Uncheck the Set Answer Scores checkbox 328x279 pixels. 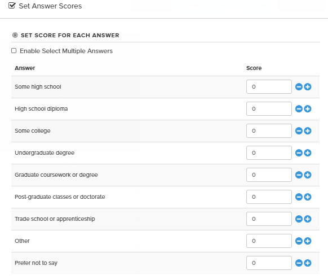point(12,6)
